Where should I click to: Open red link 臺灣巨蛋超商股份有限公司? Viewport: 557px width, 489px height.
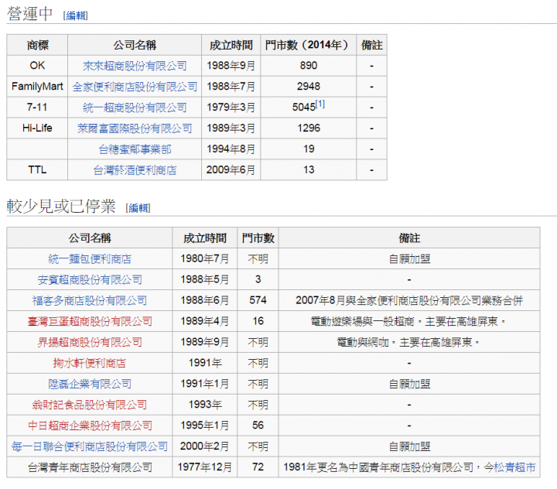click(x=90, y=321)
